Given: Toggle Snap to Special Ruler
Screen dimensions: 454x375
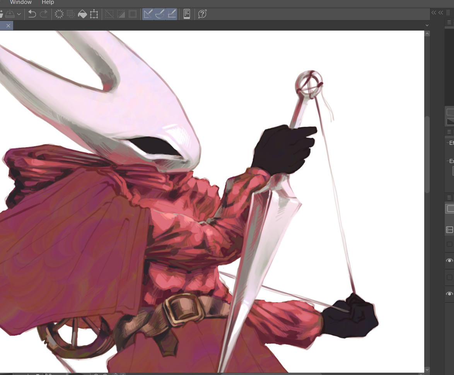Looking at the screenshot, I should 160,14.
